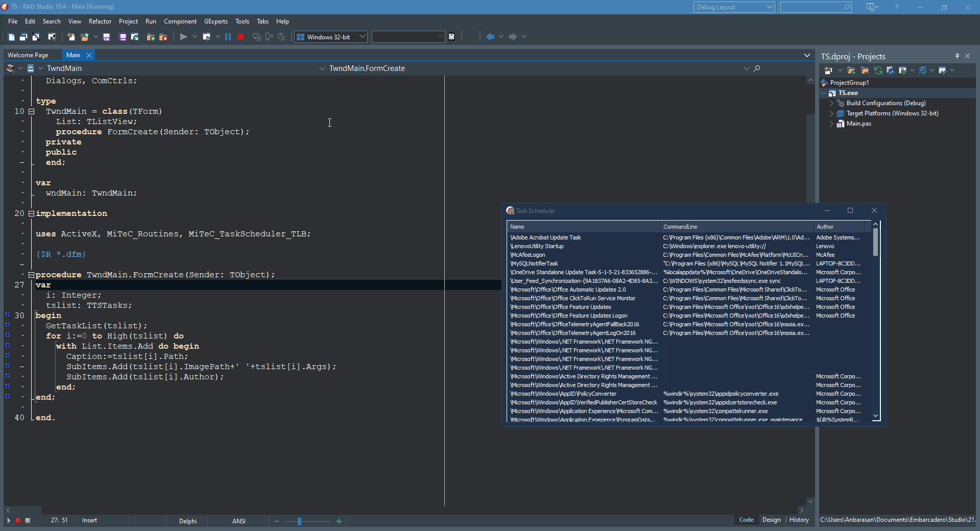The height and width of the screenshot is (531, 980).
Task: Click Task Scheduler scroll down arrow
Action: (x=876, y=417)
